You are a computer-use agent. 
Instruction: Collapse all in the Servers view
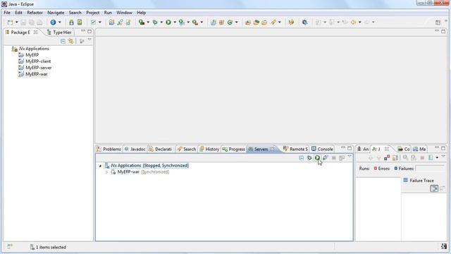tap(302, 158)
